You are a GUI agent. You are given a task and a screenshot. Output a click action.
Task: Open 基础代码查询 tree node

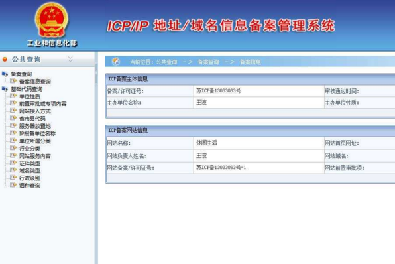(x=27, y=89)
